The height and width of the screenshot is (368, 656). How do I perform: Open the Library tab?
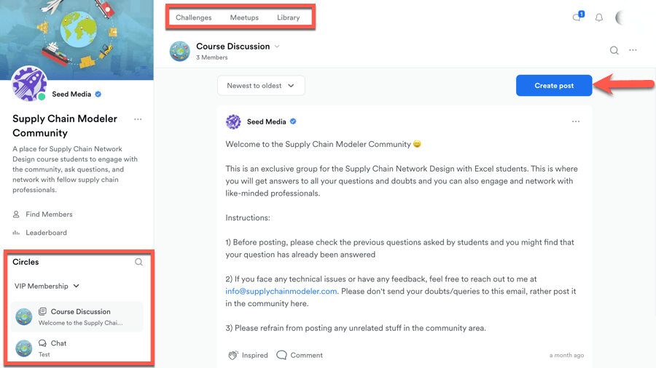[x=289, y=17]
